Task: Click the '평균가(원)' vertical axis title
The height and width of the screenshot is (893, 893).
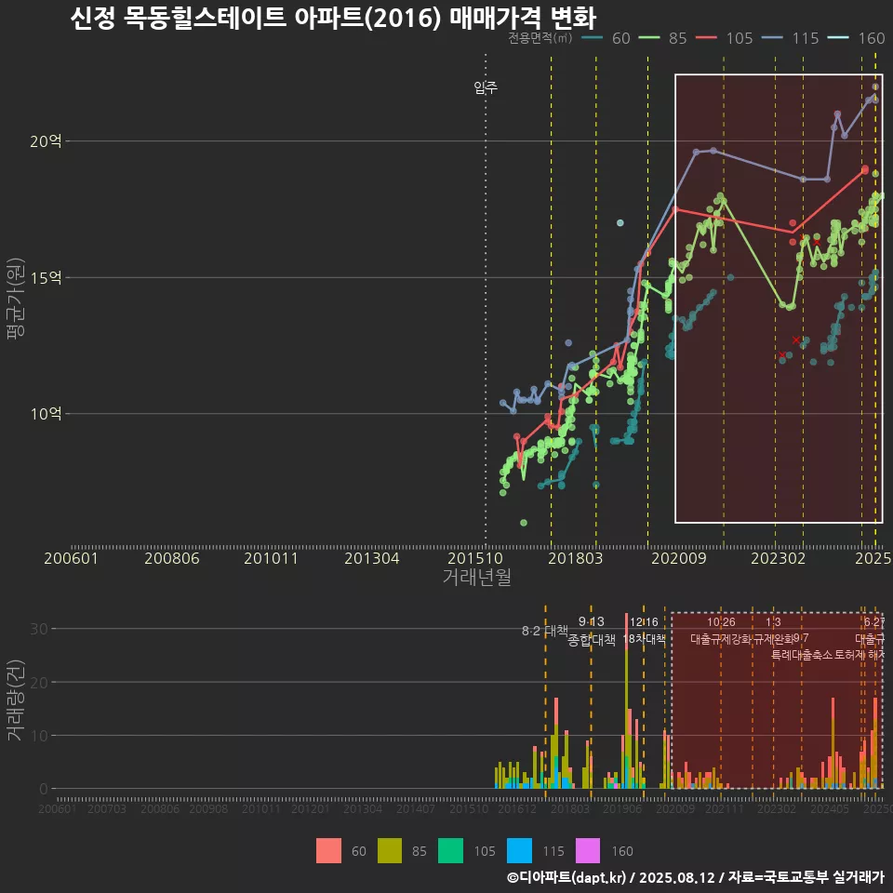Action: tap(16, 299)
